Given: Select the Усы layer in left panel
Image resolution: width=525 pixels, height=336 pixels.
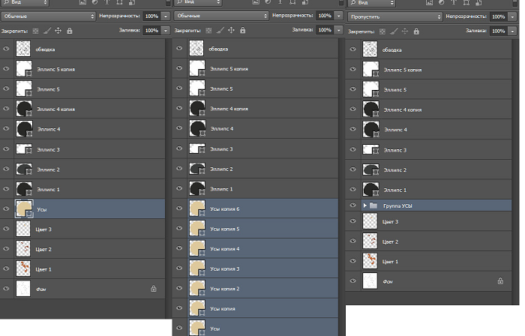Looking at the screenshot, I should click(x=90, y=210).
